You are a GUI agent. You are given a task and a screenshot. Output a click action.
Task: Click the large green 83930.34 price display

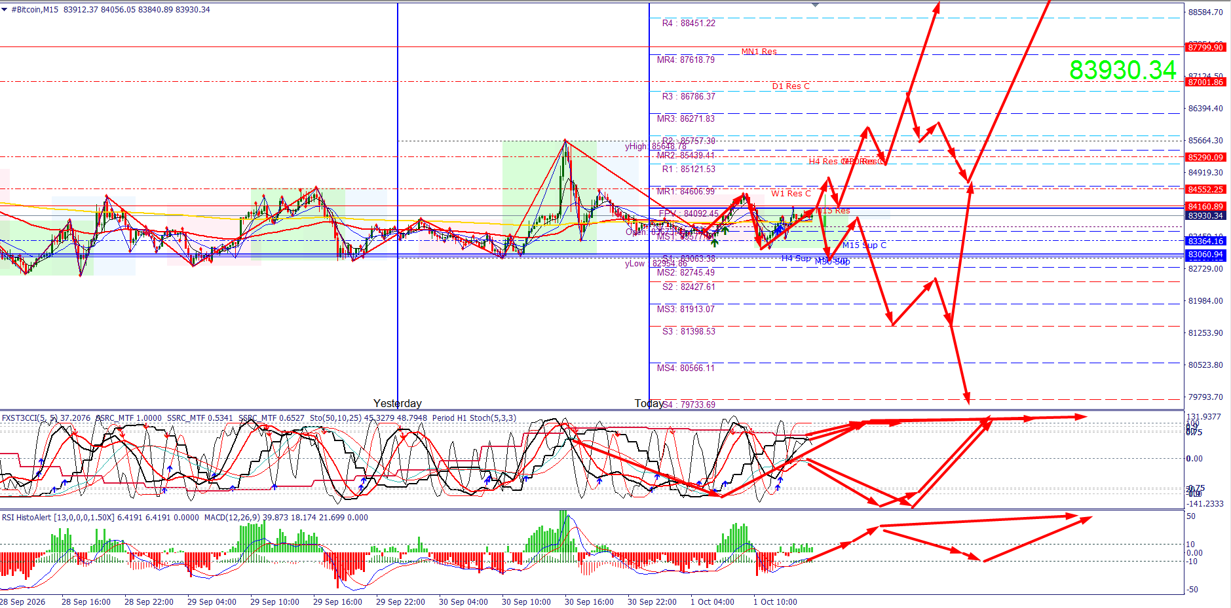pos(1123,70)
